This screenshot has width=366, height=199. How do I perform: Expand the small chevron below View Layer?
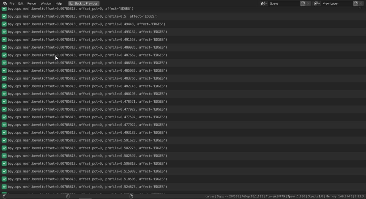360,8
